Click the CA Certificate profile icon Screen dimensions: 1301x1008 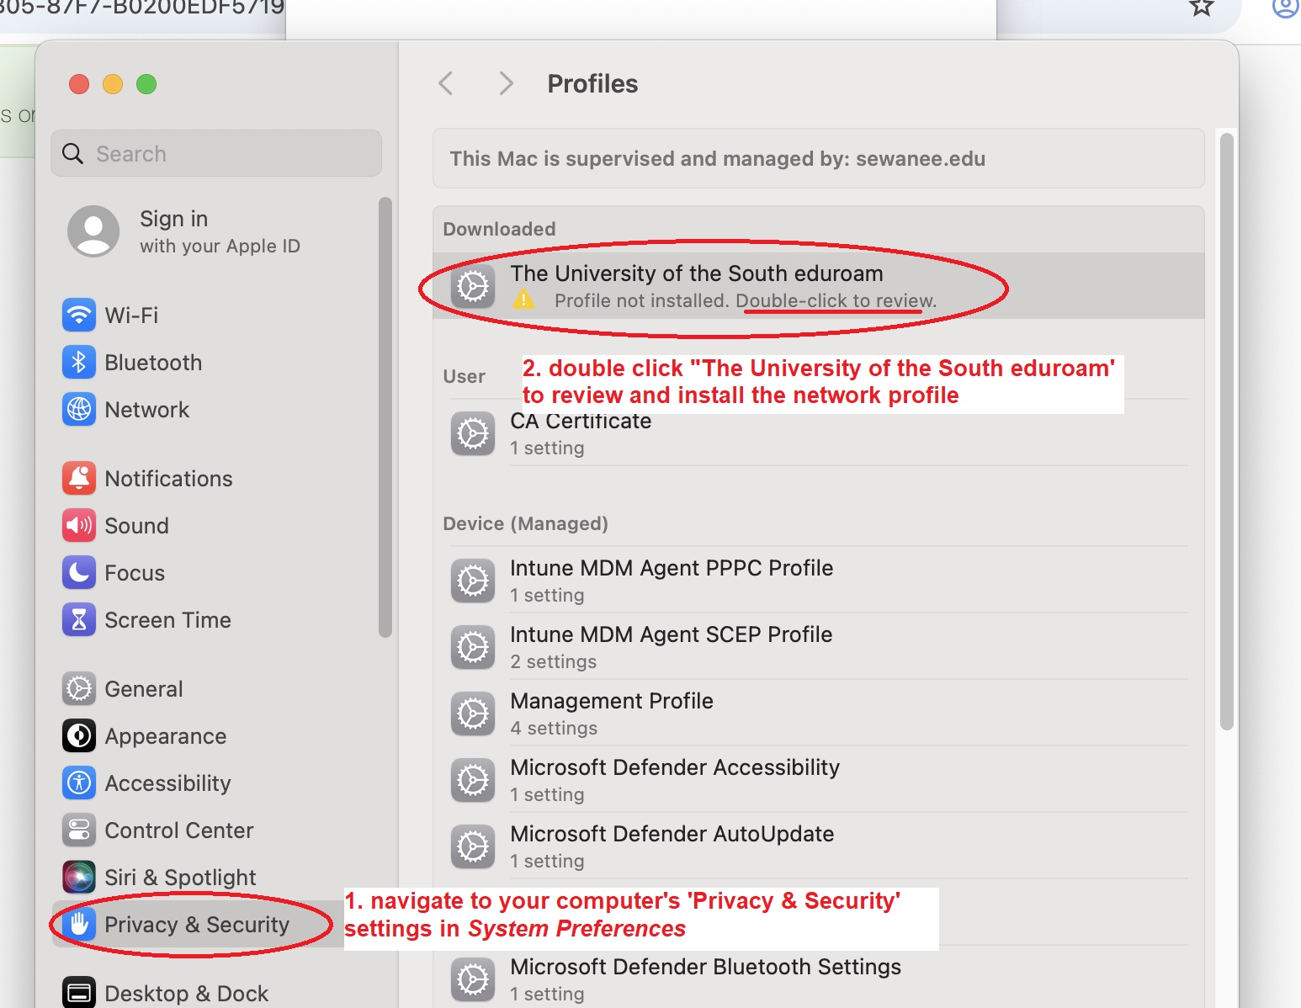click(x=473, y=434)
